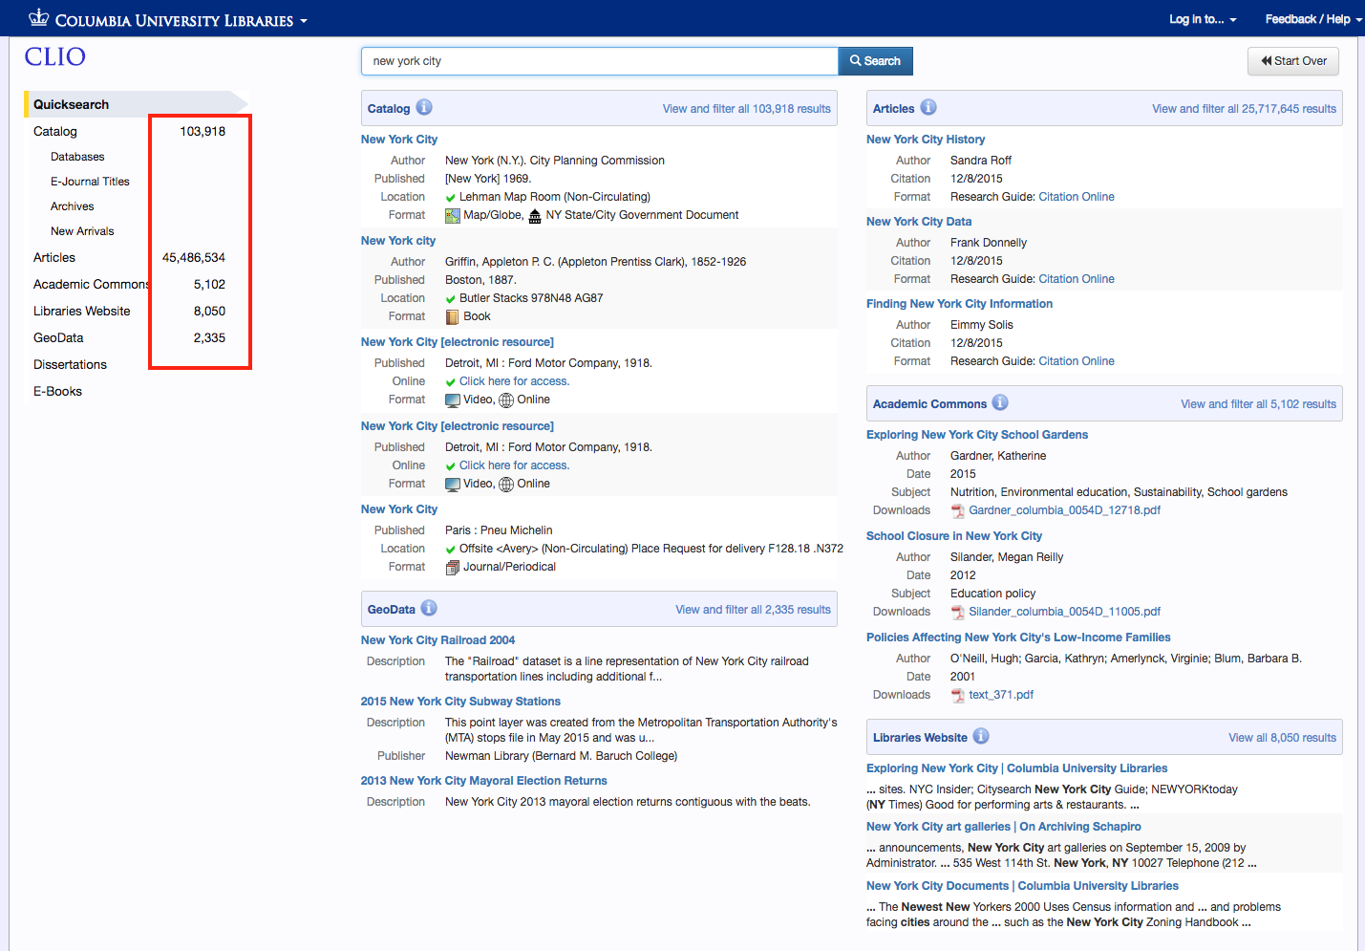Click the green checkmark beside Butler Stacks
Image resolution: width=1365 pixels, height=951 pixels.
[x=451, y=299]
